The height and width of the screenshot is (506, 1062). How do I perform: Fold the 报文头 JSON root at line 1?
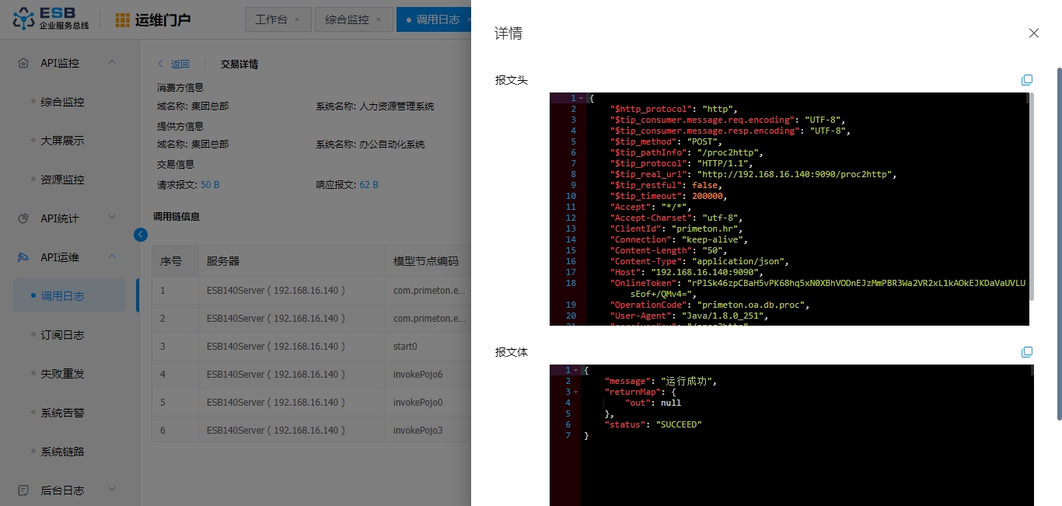(x=581, y=99)
